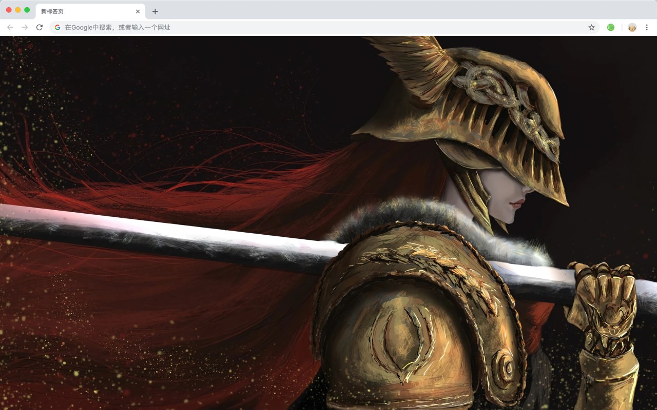Viewport: 657px width, 410px height.
Task: Bookmark this page with the star icon
Action: (591, 27)
